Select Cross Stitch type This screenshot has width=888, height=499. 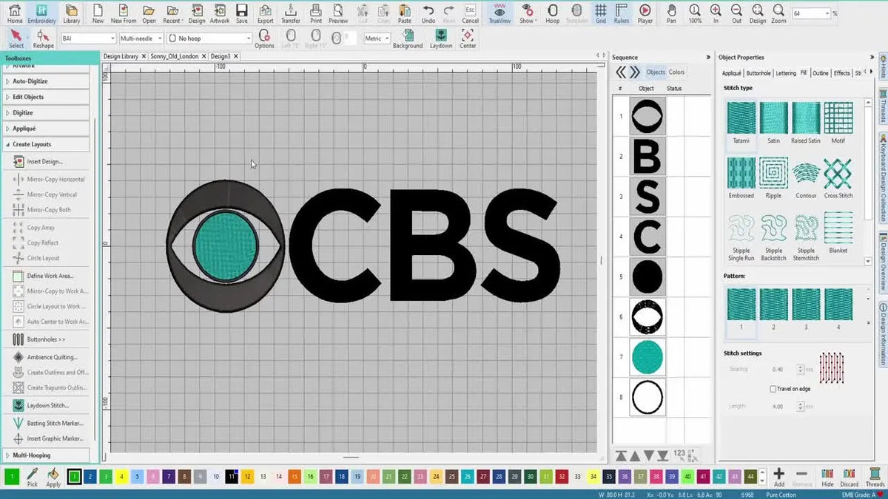point(838,178)
